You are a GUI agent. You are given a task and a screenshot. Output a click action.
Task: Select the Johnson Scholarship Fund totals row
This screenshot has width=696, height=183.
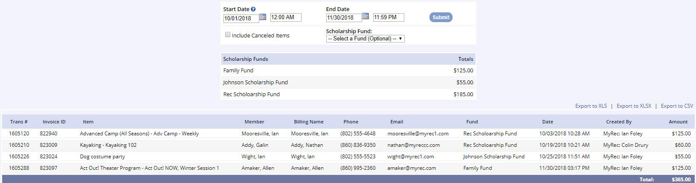click(348, 83)
